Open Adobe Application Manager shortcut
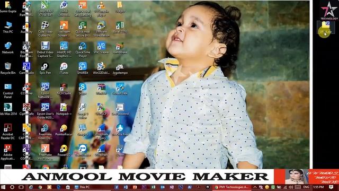This screenshot has width=339, height=191. (x=8, y=152)
